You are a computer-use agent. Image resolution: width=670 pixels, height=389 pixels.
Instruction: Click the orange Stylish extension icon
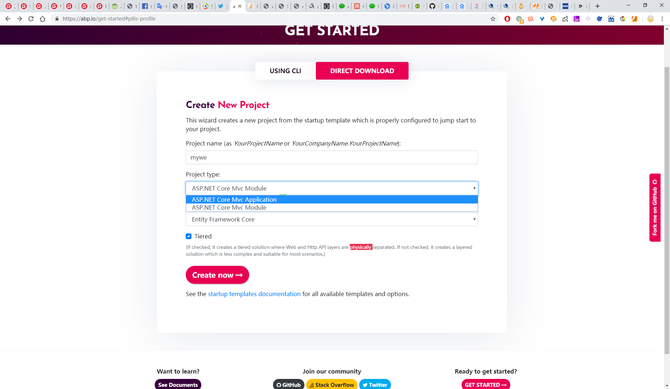tap(553, 18)
